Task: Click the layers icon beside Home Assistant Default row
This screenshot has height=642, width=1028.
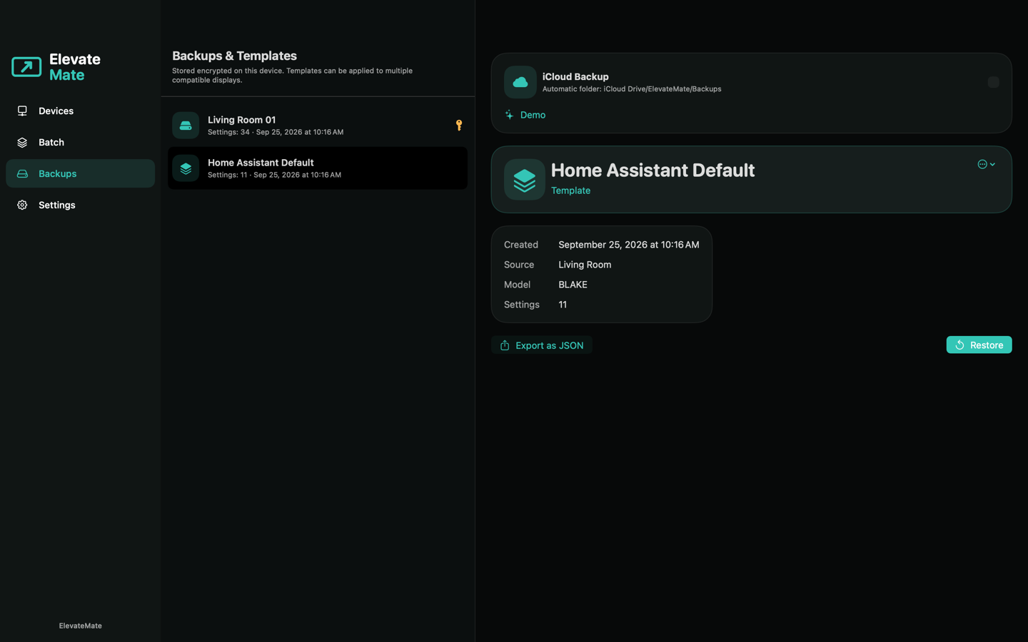Action: pyautogui.click(x=186, y=168)
